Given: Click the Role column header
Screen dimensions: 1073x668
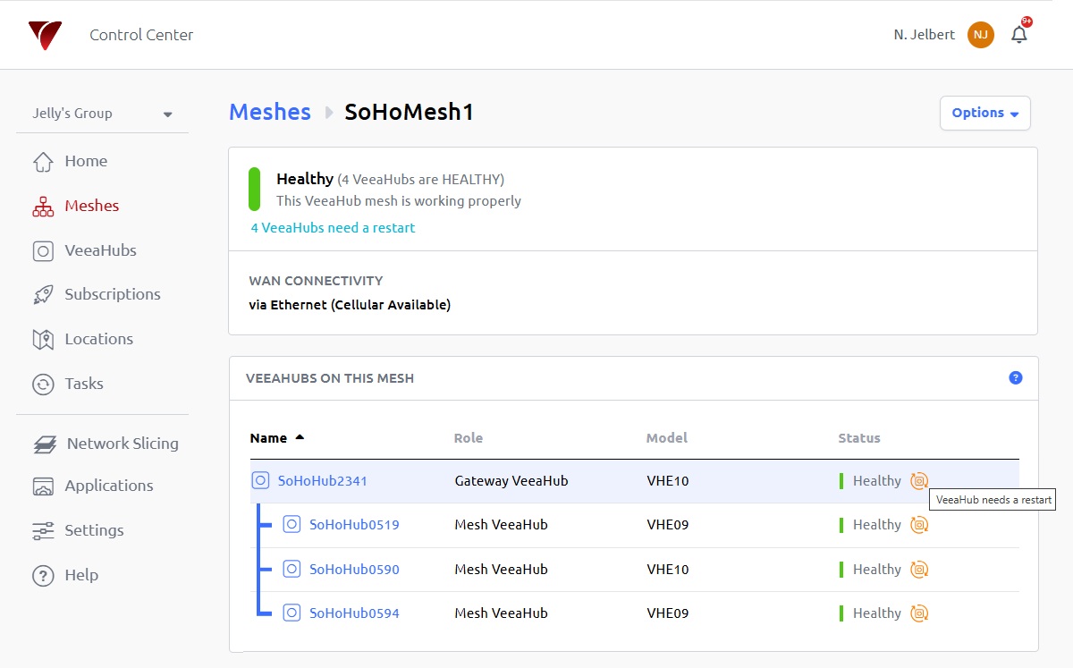Looking at the screenshot, I should [469, 438].
